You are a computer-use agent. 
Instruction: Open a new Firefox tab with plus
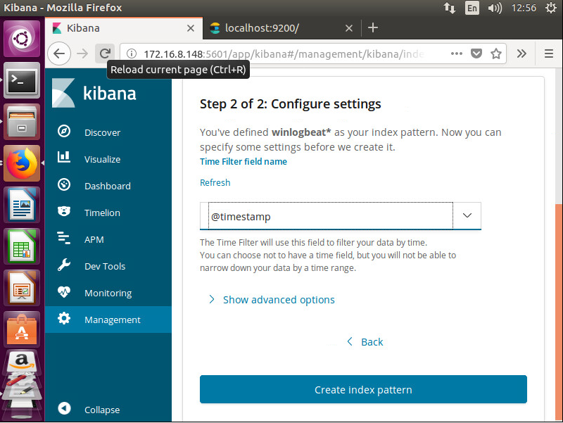(373, 27)
